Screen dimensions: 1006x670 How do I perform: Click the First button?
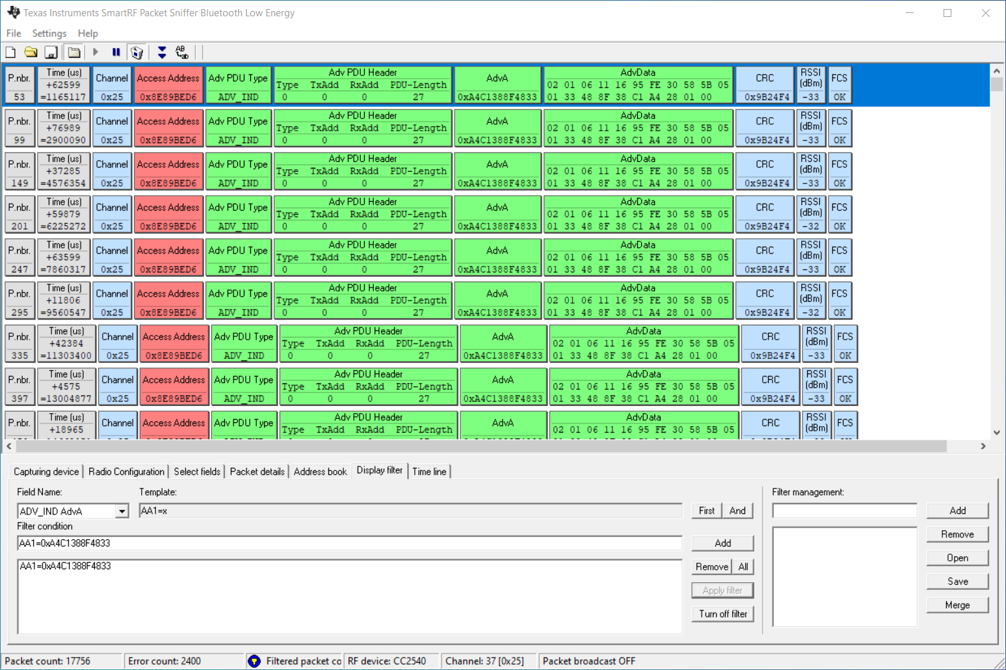point(707,511)
